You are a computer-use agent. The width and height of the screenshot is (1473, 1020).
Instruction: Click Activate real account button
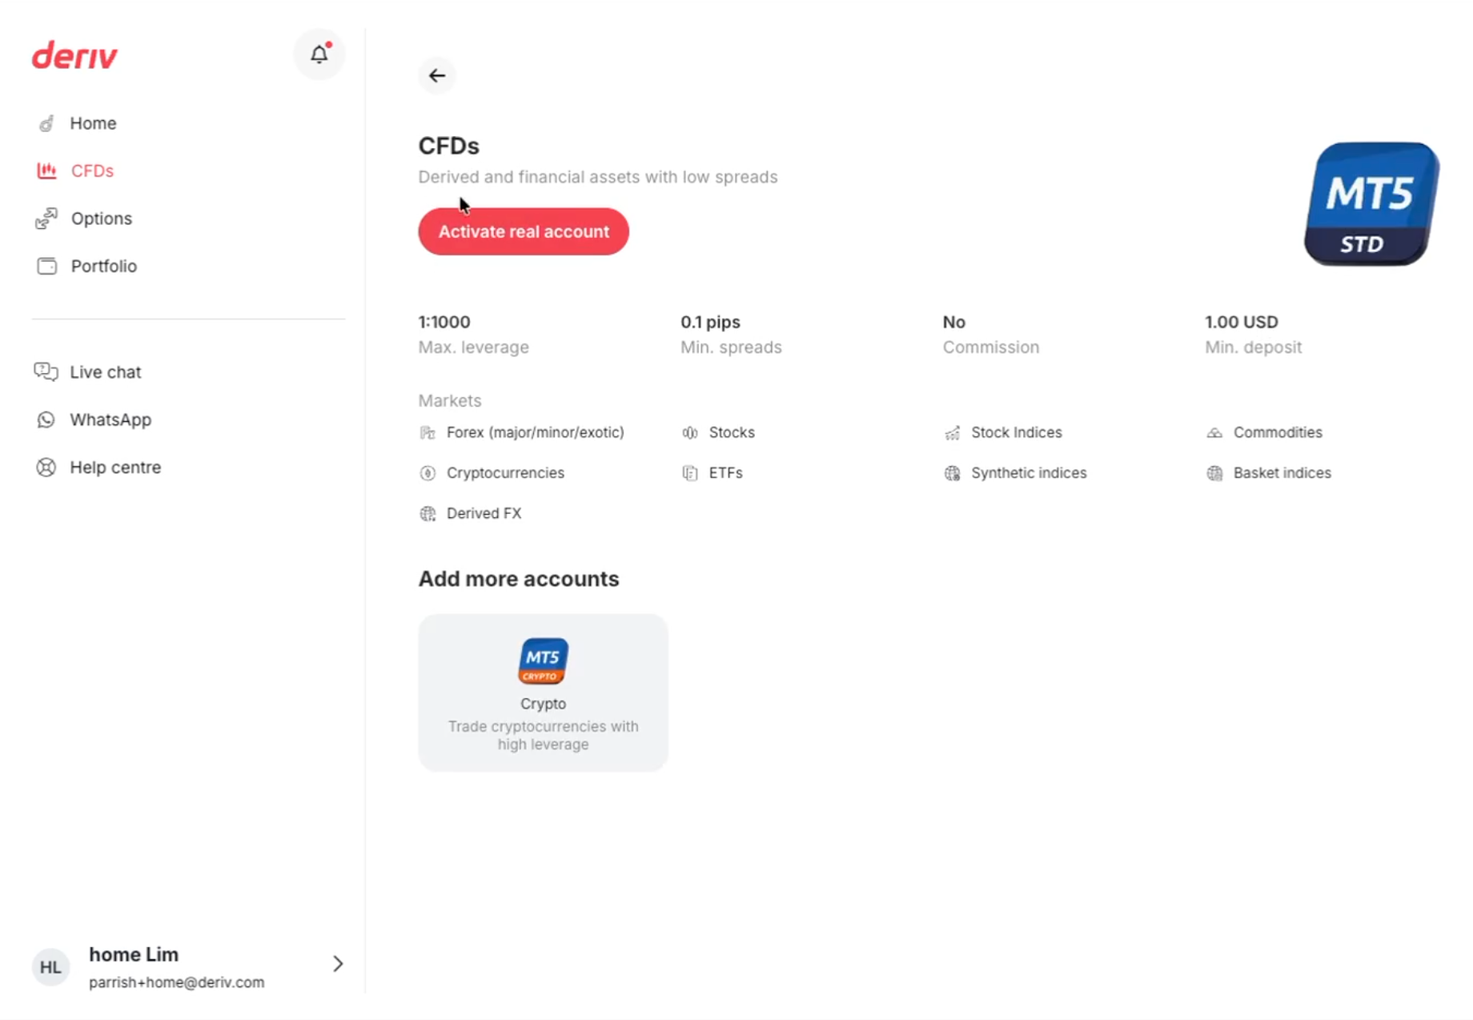[524, 231]
